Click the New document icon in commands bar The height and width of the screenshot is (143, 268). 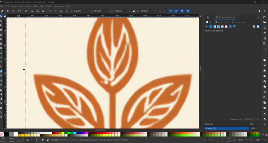point(265,18)
